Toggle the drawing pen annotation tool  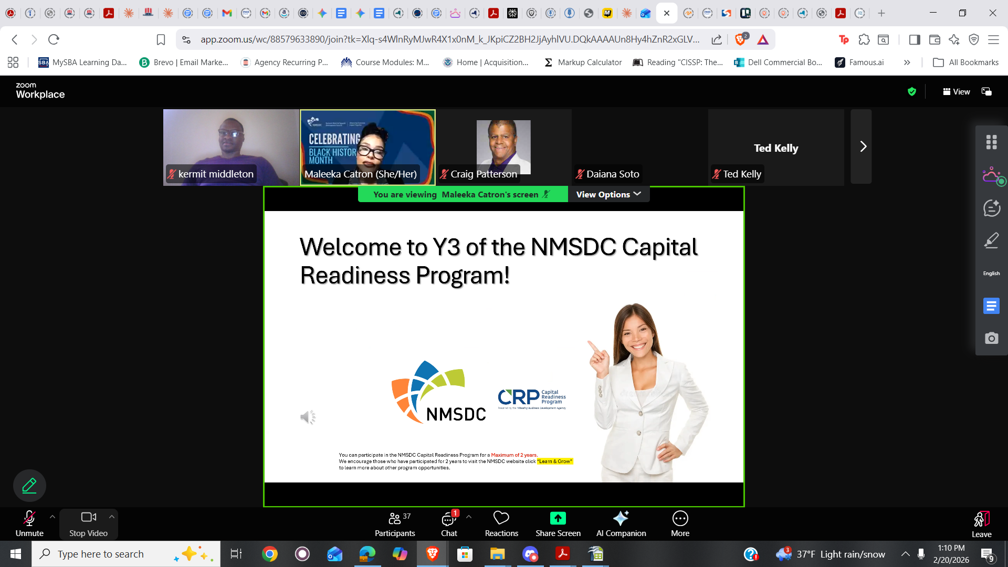point(29,486)
